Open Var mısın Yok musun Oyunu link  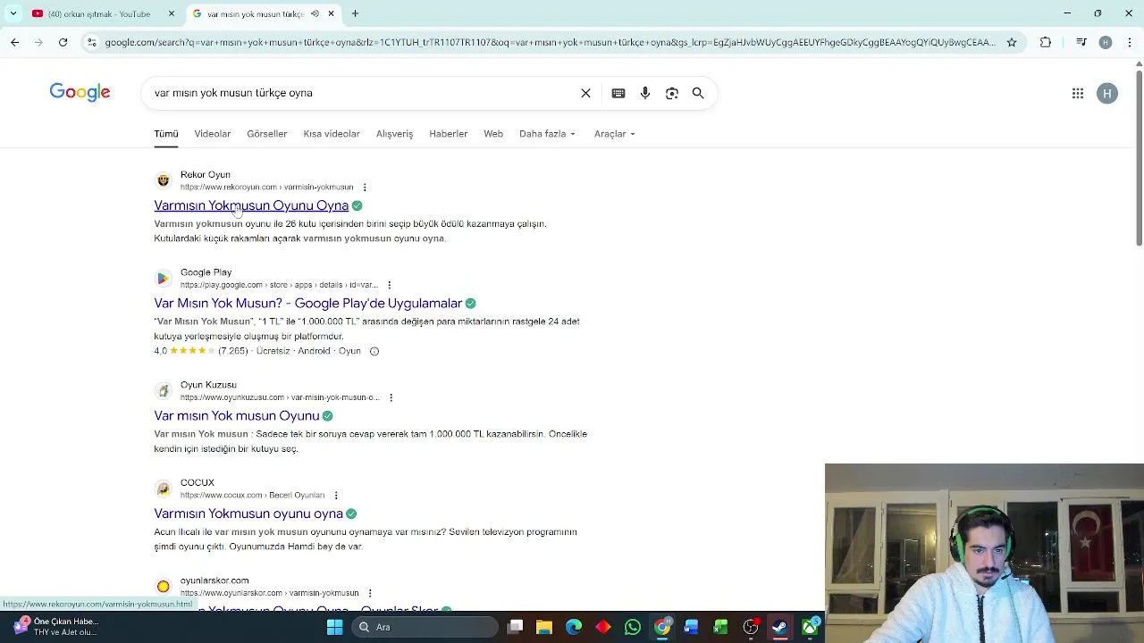(237, 416)
